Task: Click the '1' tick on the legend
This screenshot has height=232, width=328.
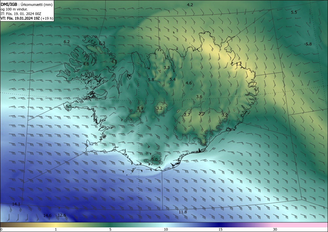Action: [56, 230]
